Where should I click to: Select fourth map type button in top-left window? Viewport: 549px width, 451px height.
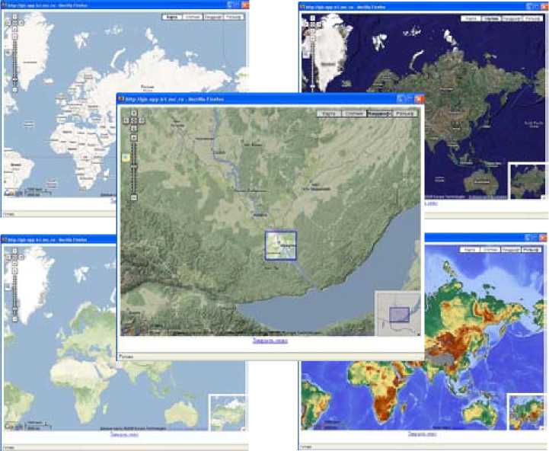tap(234, 17)
